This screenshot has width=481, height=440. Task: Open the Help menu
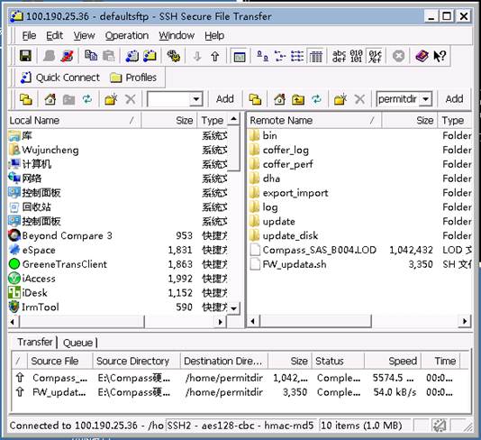coord(214,36)
